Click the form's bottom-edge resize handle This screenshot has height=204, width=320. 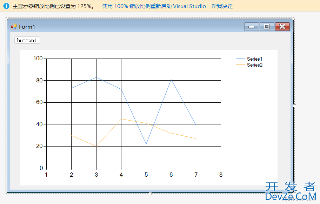coord(150,193)
